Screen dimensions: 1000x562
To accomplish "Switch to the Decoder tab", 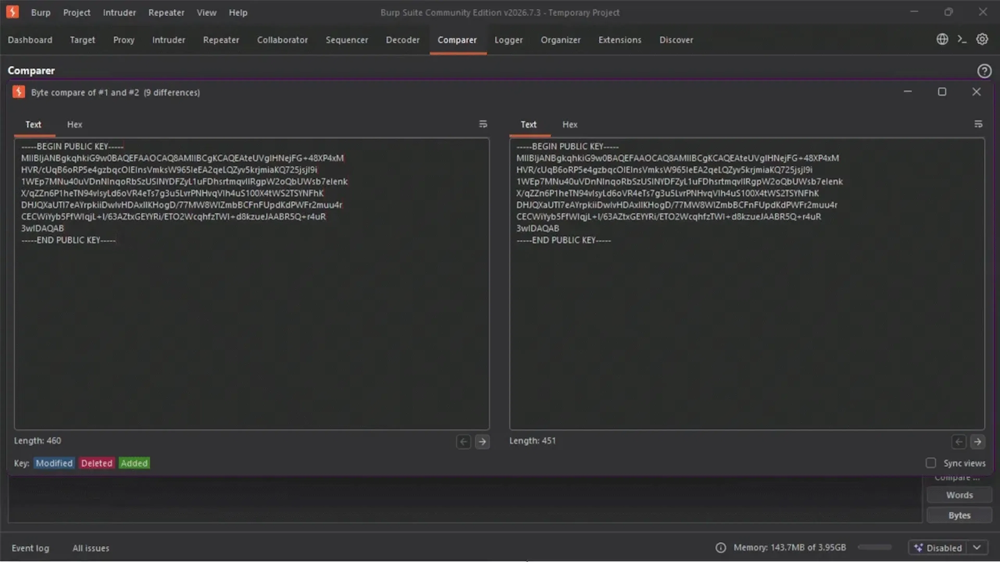I will pos(403,40).
